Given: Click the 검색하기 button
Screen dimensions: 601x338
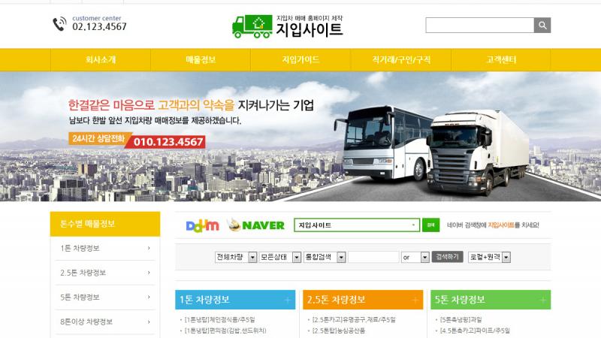Looking at the screenshot, I should tap(447, 257).
